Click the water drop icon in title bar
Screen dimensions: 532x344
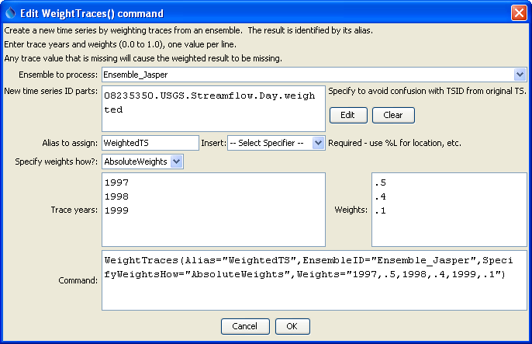point(9,12)
